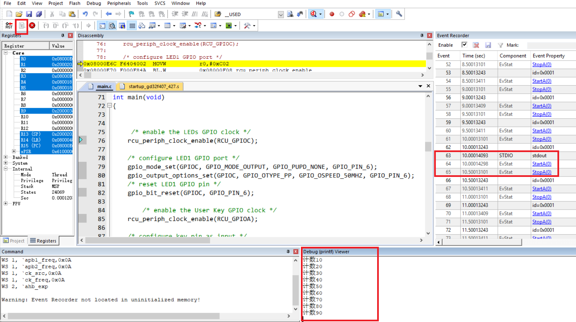Click the Mark input field
The image size is (576, 322).
(x=551, y=45)
